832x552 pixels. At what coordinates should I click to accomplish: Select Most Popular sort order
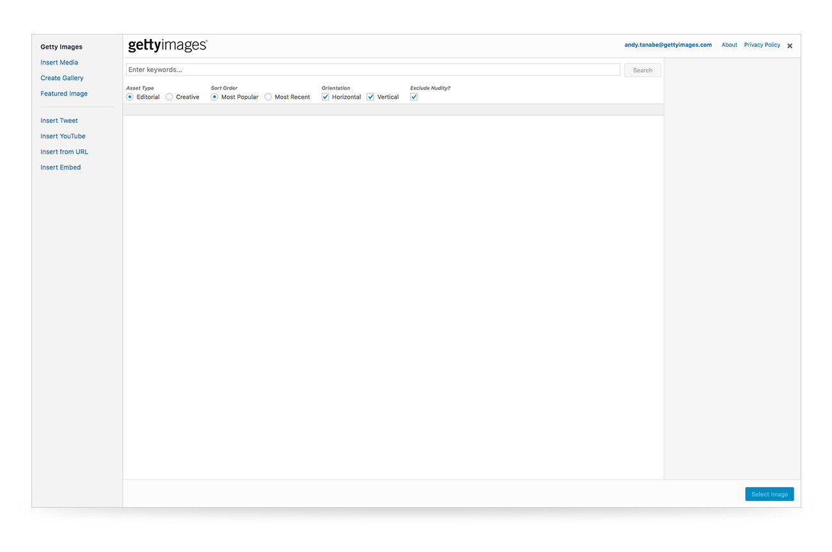214,97
